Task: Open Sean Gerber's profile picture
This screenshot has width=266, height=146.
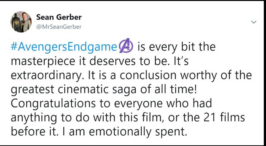Action: point(21,22)
